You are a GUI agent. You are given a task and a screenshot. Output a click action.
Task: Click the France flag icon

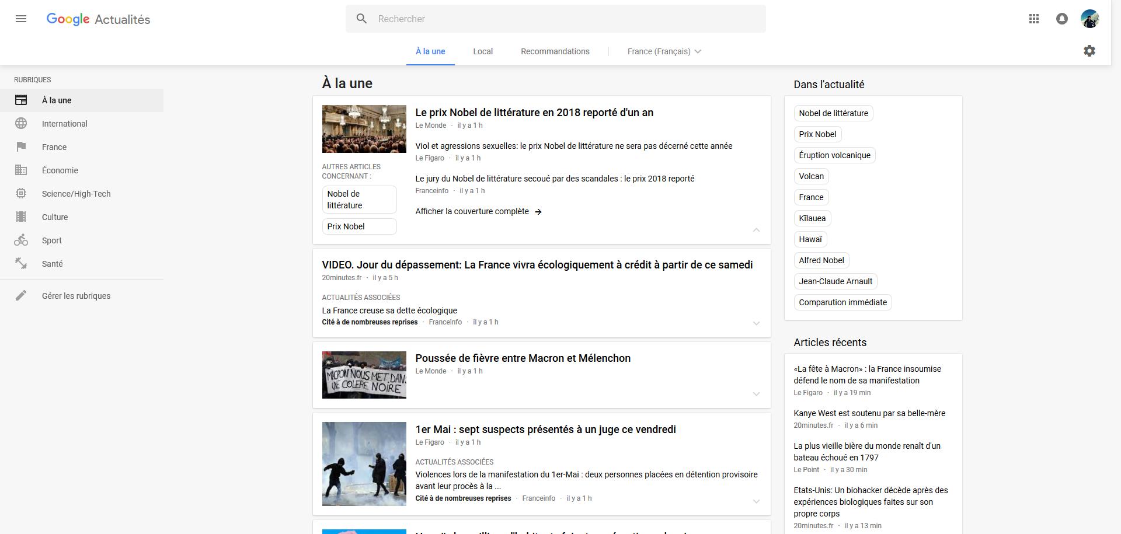[x=21, y=147]
